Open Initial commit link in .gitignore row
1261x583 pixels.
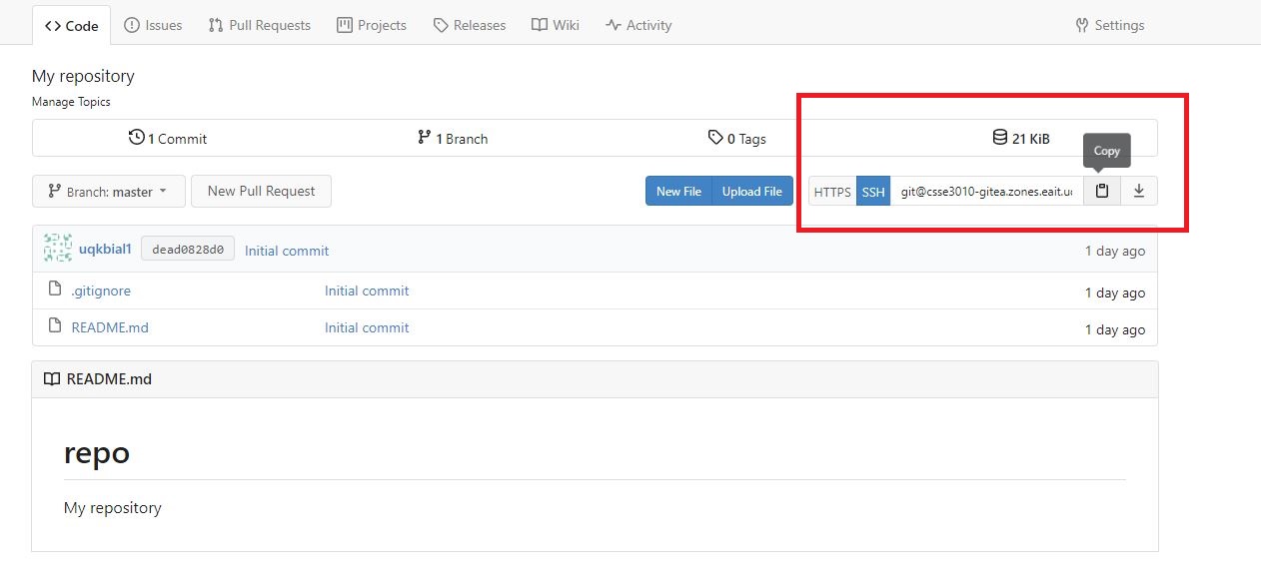(x=367, y=291)
